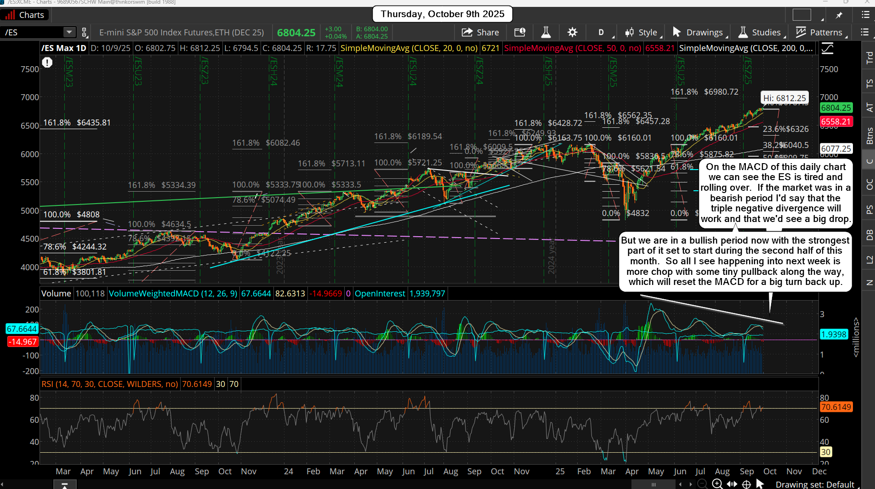This screenshot has width=875, height=489.
Task: Open the Studies menu
Action: click(760, 32)
